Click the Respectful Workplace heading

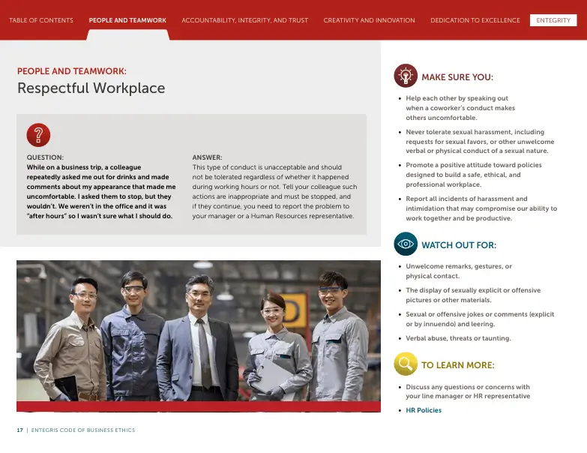click(91, 88)
